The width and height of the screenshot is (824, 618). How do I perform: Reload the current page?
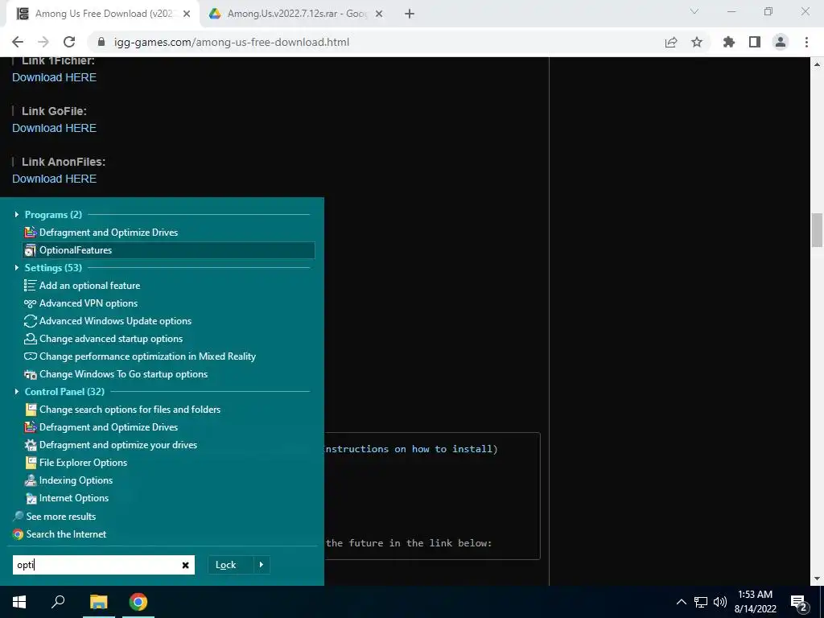pos(69,42)
